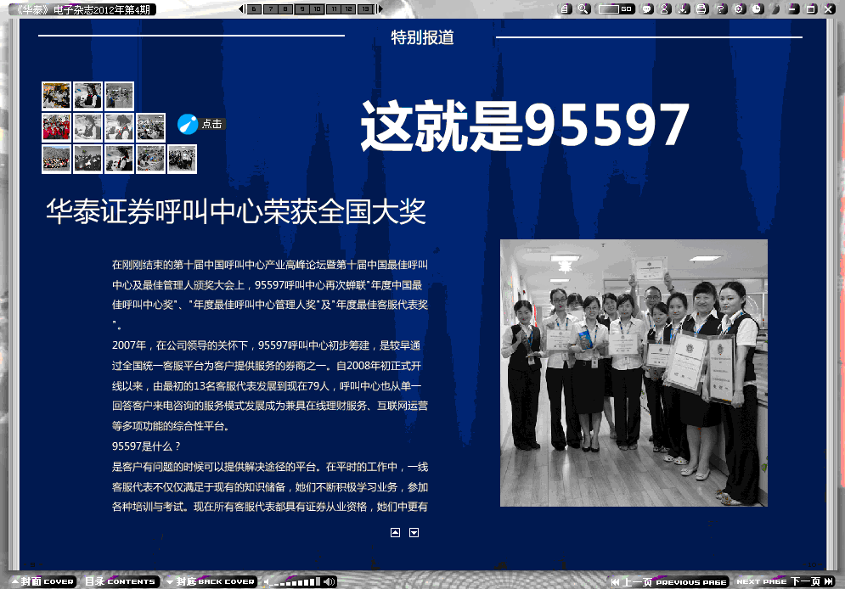The image size is (845, 589).
Task: Switch to page tab 9
Action: pos(301,9)
